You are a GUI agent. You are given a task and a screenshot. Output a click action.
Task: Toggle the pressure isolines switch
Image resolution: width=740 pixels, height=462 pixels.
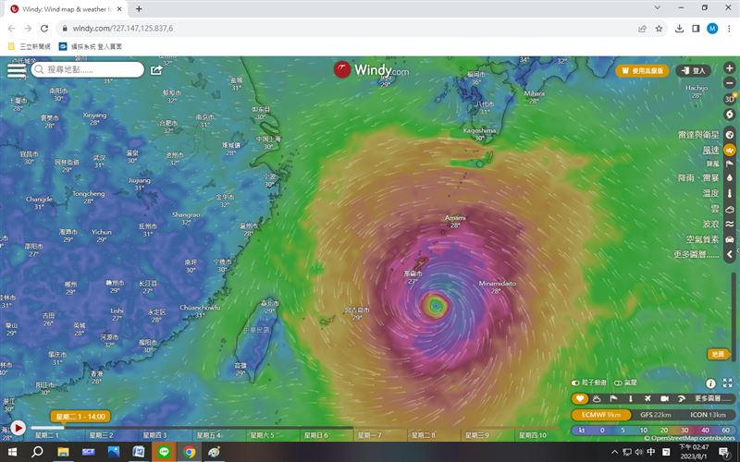pos(617,383)
